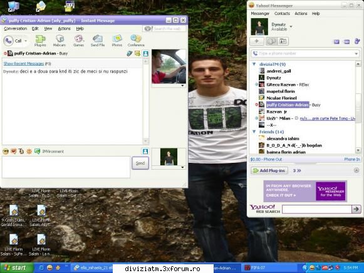Click the Yahoo web search go arrow
Screen dimensions: 364x273
click(356, 209)
